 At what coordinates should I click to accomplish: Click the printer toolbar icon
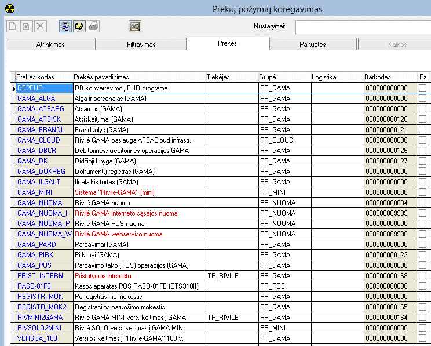click(x=93, y=26)
